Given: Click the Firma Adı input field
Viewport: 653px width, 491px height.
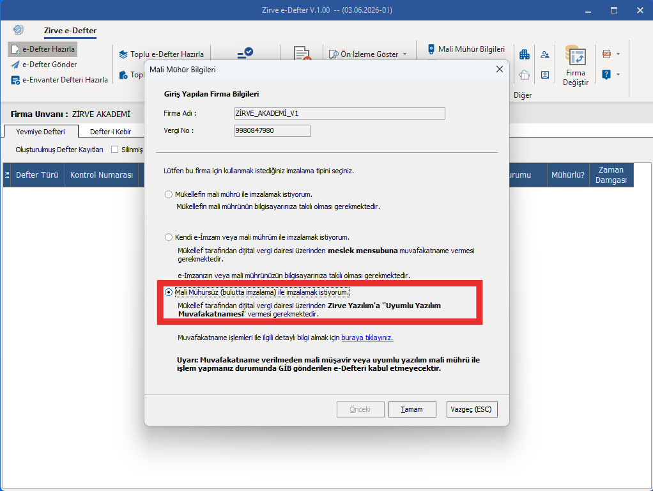Looking at the screenshot, I should 340,113.
